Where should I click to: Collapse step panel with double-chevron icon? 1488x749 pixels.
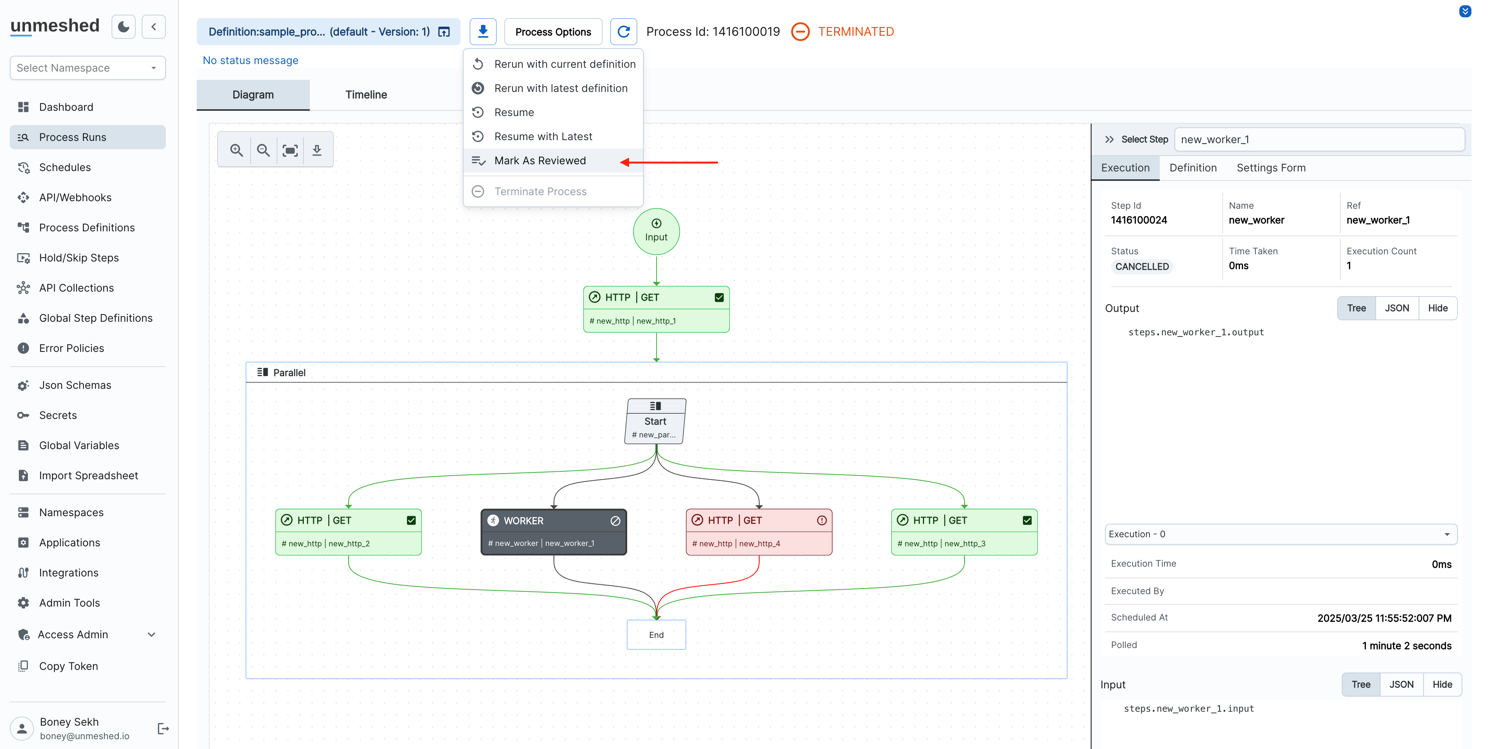(1108, 139)
